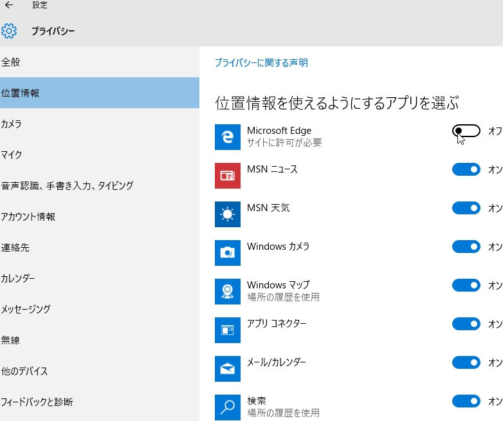This screenshot has height=421, width=503.
Task: Click the 位置情報を使えるようにするアプリを選ぶ heading
Action: (x=337, y=103)
